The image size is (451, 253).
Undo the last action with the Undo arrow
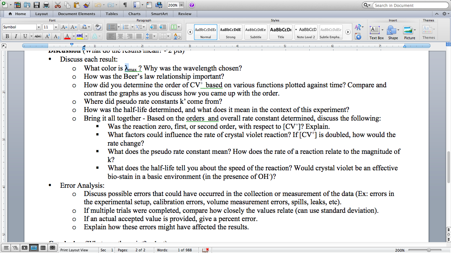(x=98, y=5)
